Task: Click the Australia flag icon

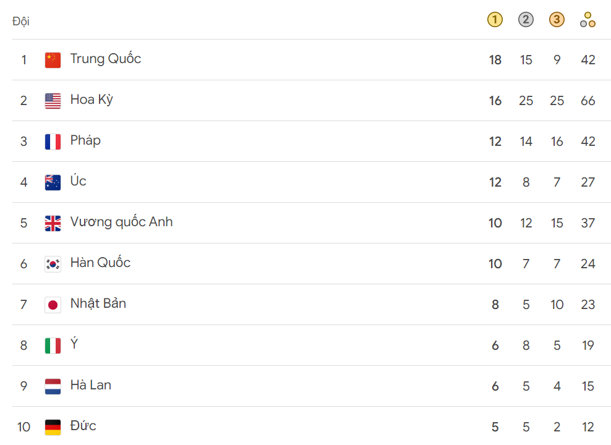Action: click(x=53, y=182)
